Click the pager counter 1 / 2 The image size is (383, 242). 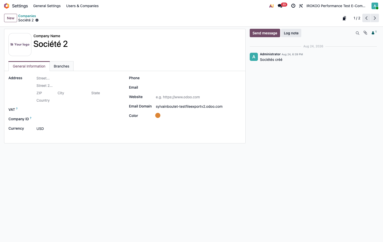point(357,18)
